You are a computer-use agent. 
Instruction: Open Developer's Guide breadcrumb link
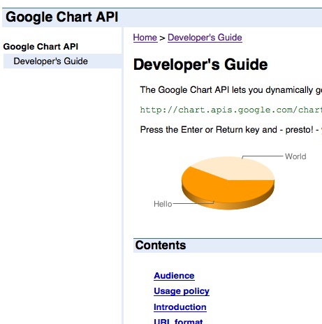pyautogui.click(x=205, y=38)
